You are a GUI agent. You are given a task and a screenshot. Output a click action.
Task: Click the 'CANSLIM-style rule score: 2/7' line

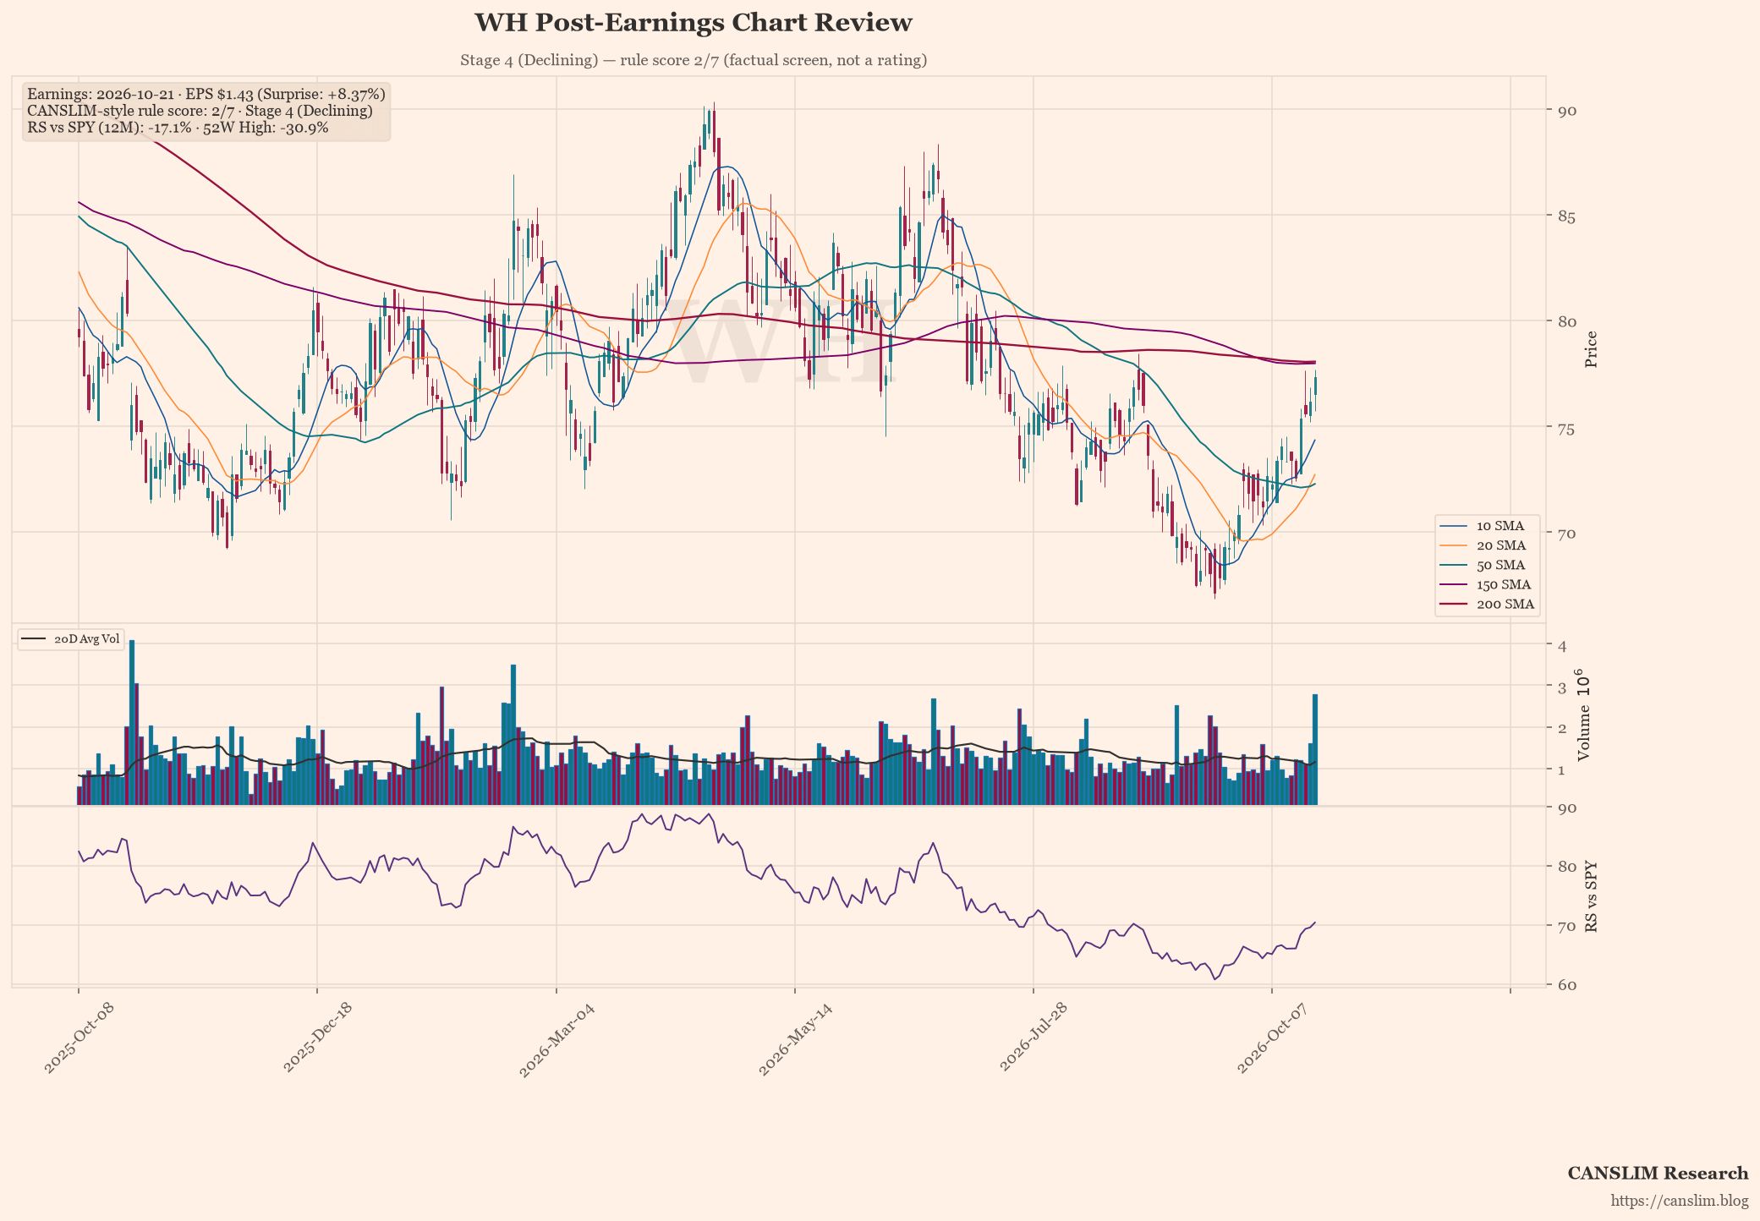pyautogui.click(x=200, y=111)
